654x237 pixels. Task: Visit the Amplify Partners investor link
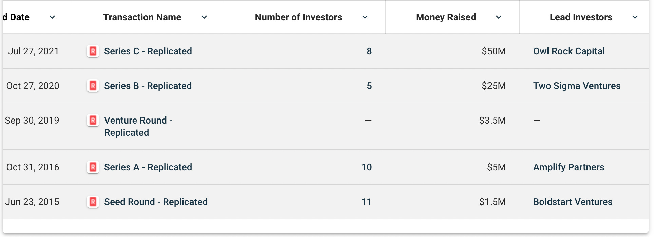point(569,167)
